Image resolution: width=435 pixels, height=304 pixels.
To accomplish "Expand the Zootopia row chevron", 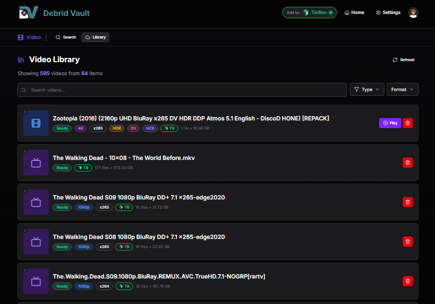I will (25, 112).
